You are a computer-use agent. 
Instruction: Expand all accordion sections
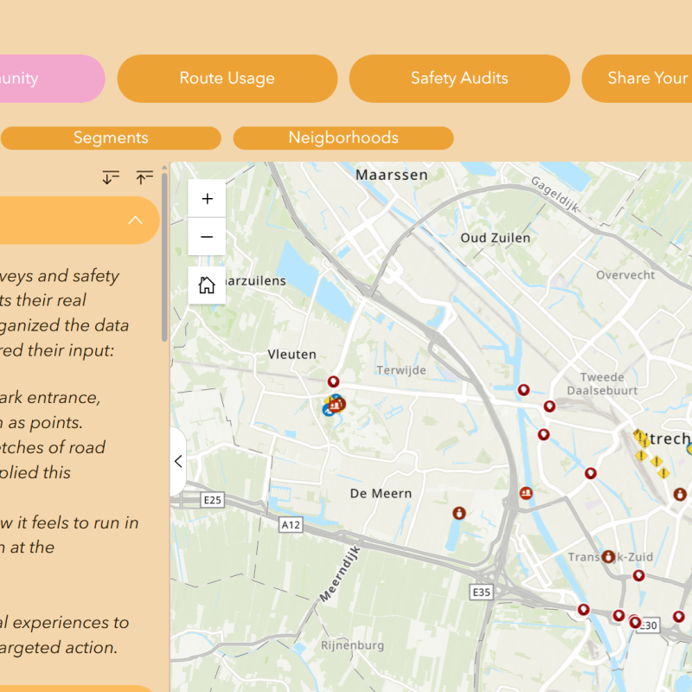(111, 177)
